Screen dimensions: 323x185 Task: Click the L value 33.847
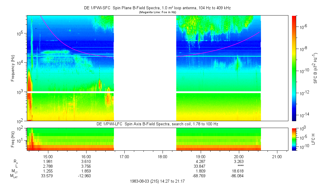tap(201, 166)
